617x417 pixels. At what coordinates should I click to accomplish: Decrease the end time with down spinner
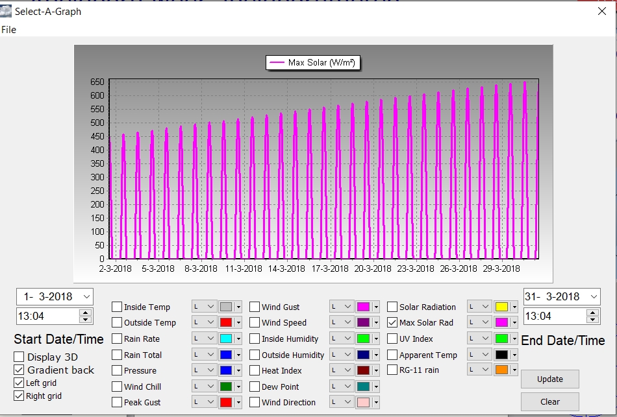pyautogui.click(x=592, y=320)
